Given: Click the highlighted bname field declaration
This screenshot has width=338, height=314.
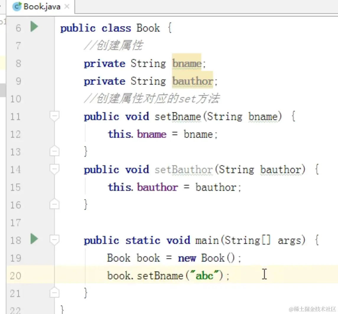Looking at the screenshot, I should click(187, 63).
